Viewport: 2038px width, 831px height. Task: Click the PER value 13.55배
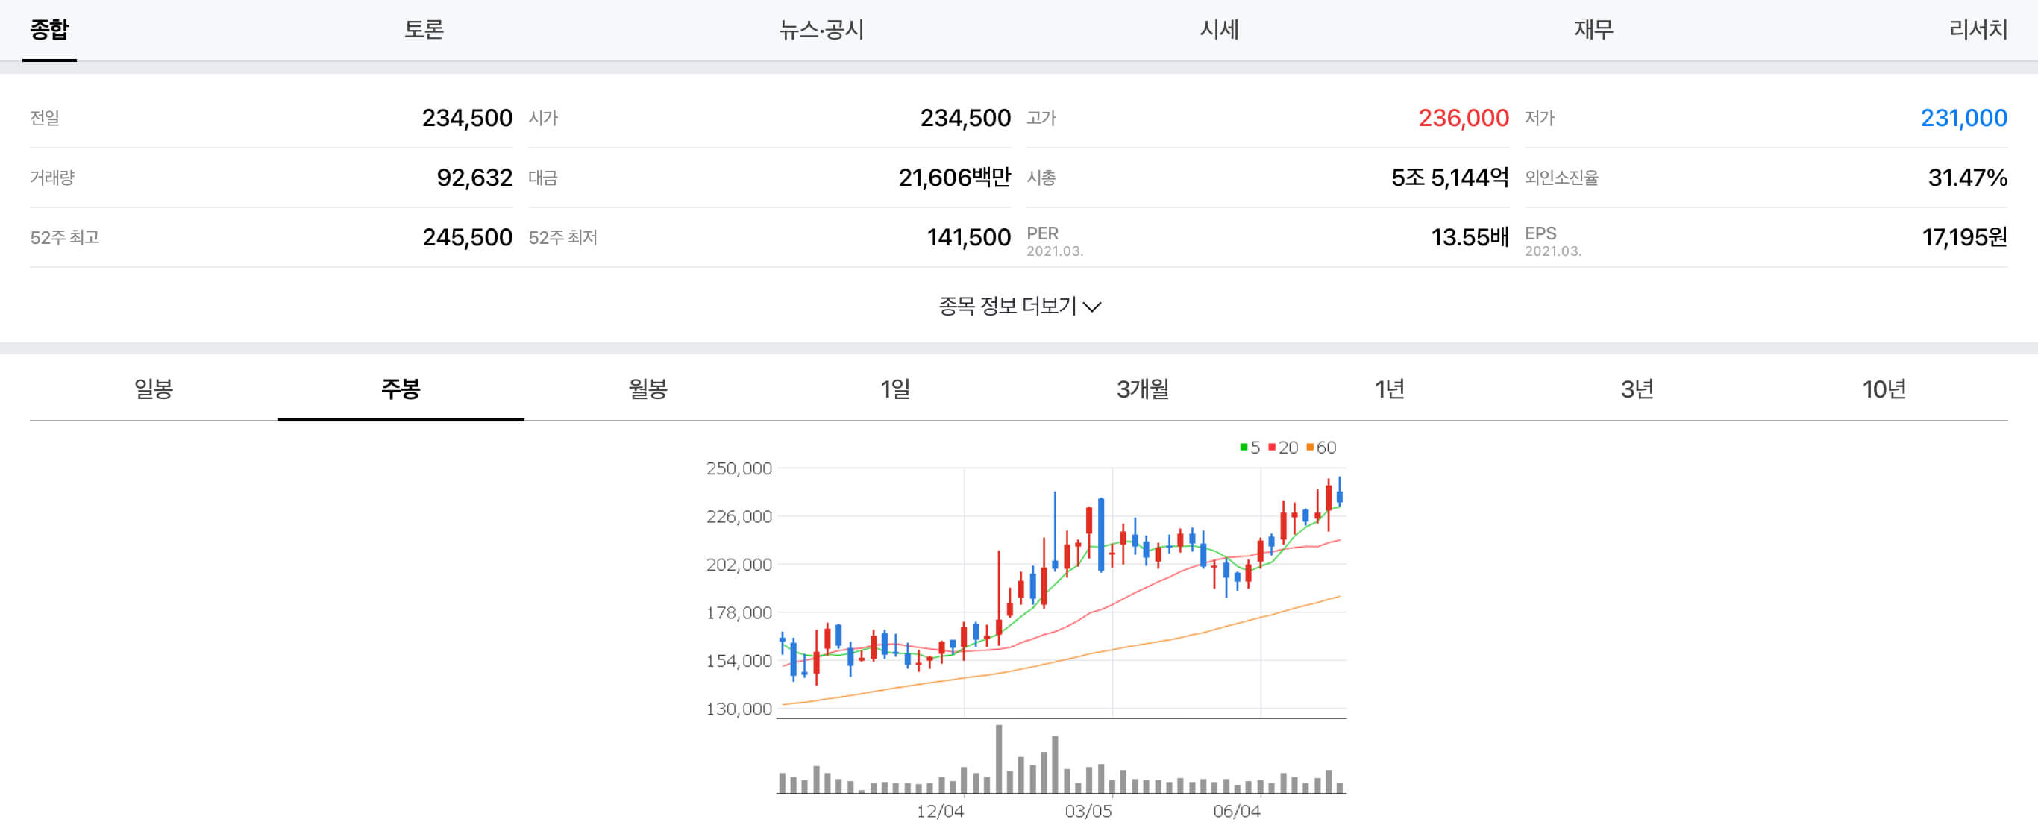coord(1470,237)
